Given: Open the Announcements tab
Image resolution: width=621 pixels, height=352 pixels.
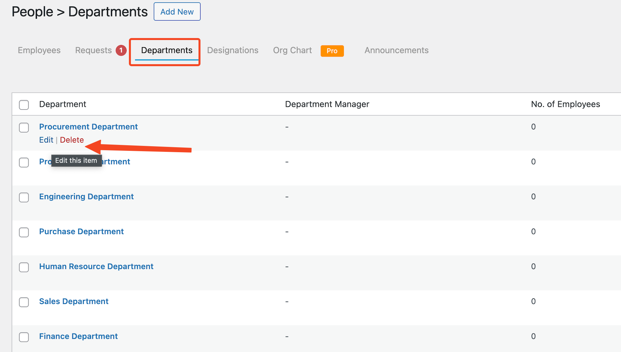Looking at the screenshot, I should 396,50.
